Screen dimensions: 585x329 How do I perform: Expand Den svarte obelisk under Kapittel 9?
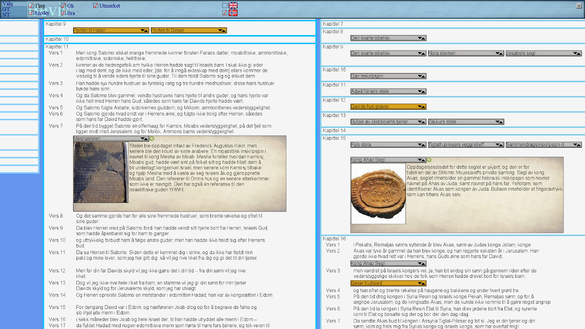388,53
